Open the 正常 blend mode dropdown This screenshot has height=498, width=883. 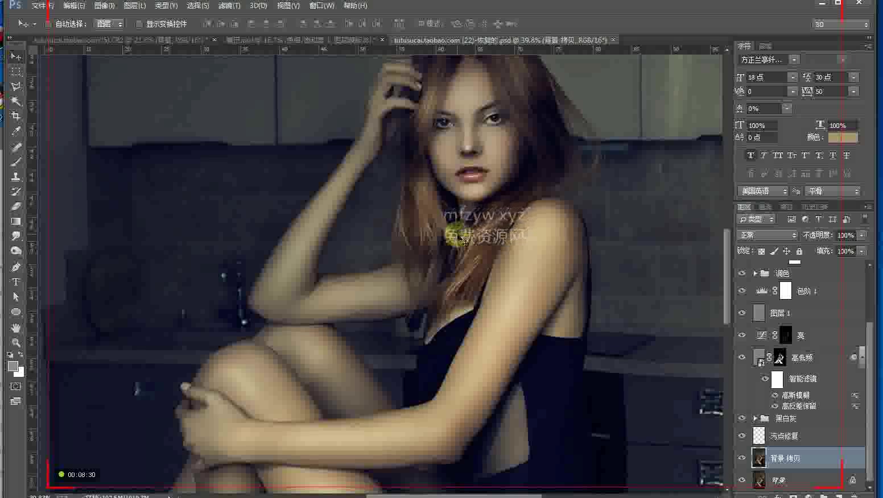[768, 235]
